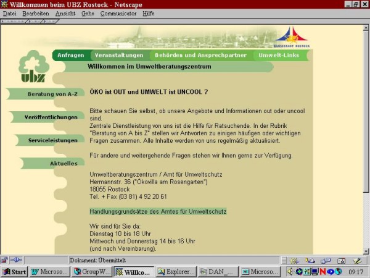370x278 pixels.
Task: Click the security lock icon in status bar
Action: tap(6, 260)
